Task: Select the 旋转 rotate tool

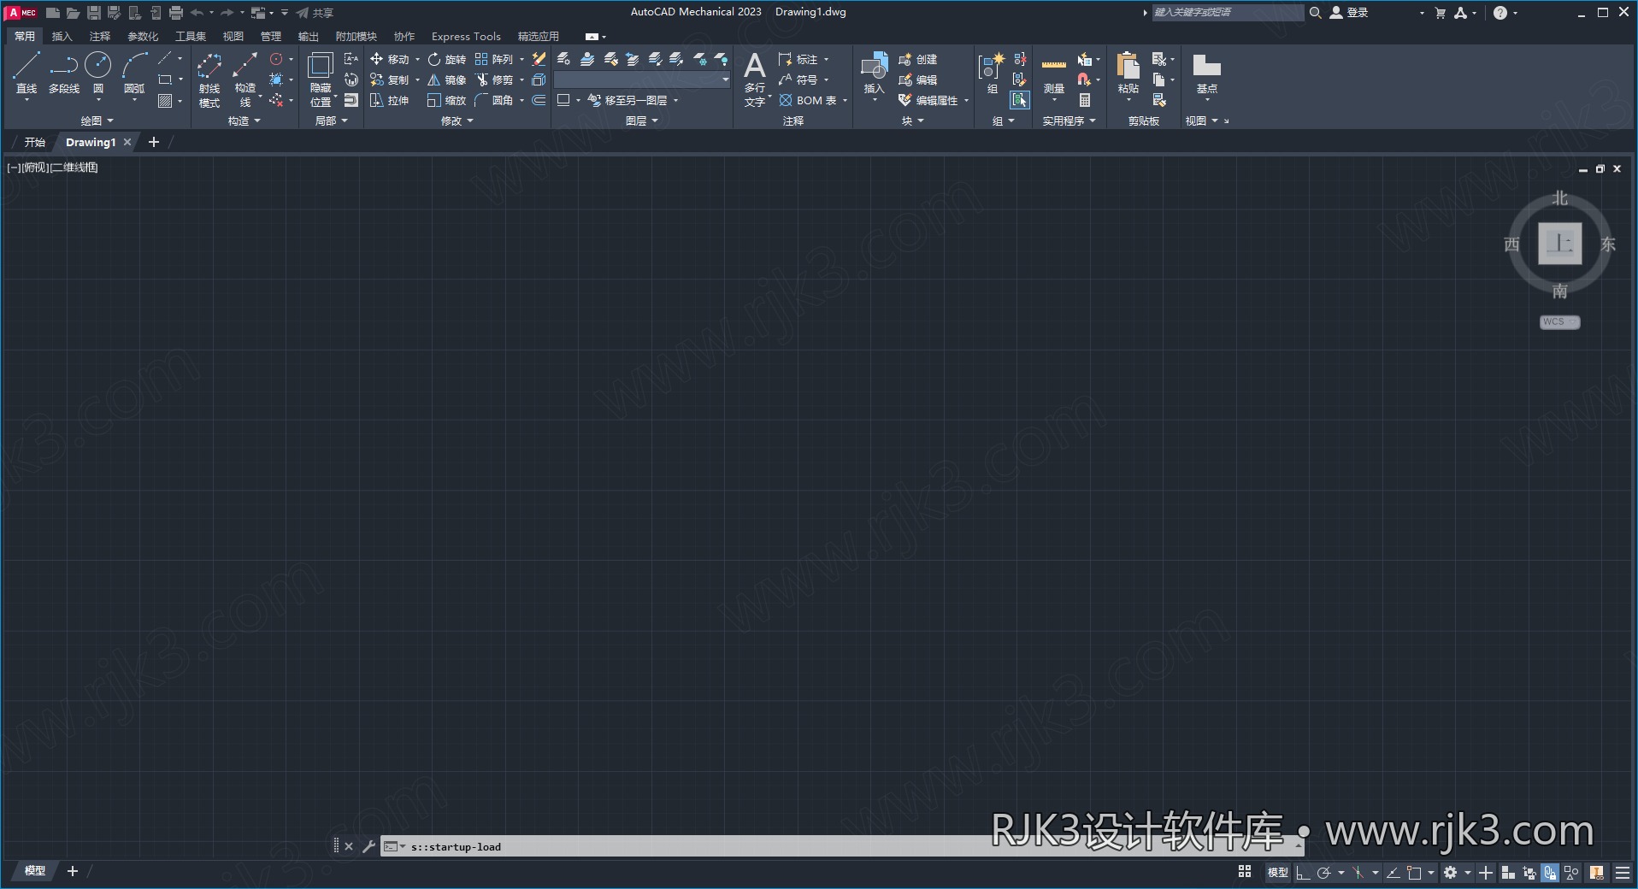Action: (x=446, y=59)
